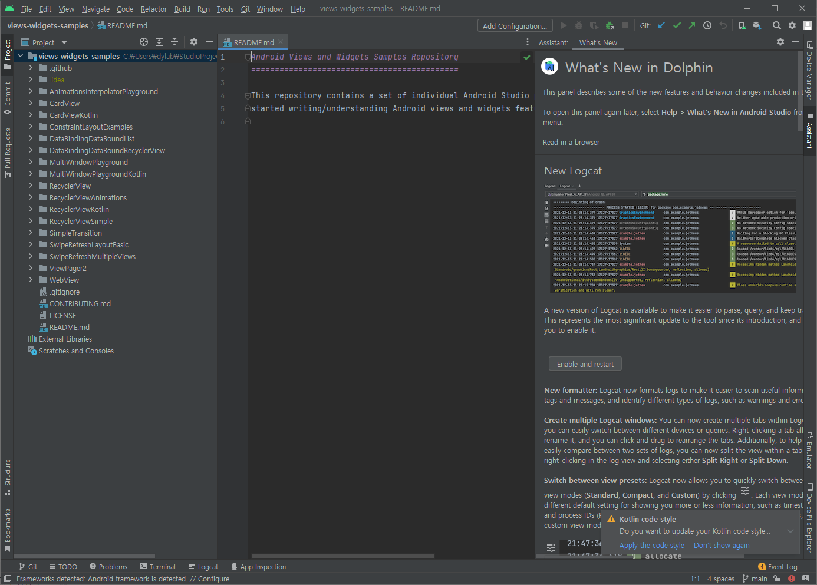Screen dimensions: 817x585
Task: Open the Event Log
Action: pos(778,567)
